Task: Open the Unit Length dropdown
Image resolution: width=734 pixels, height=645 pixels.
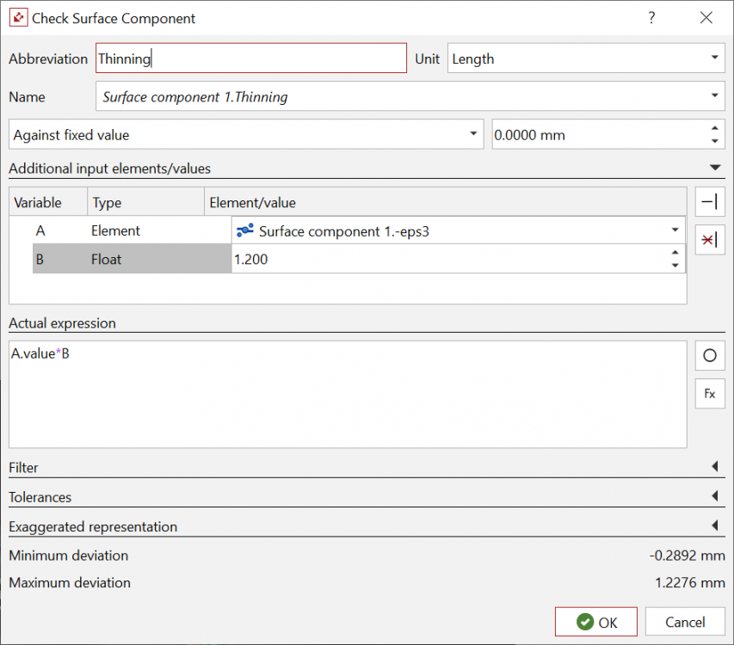Action: (714, 58)
